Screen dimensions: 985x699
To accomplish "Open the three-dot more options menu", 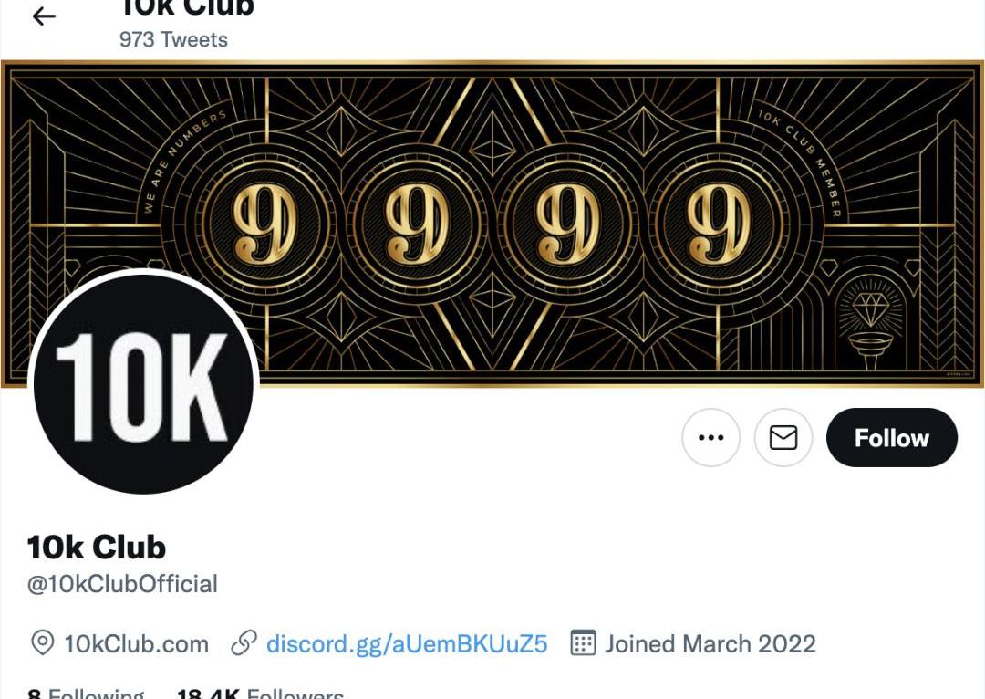I will pyautogui.click(x=710, y=438).
